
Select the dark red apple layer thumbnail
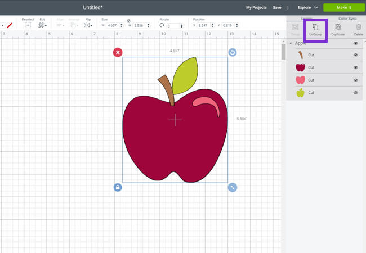(x=301, y=67)
